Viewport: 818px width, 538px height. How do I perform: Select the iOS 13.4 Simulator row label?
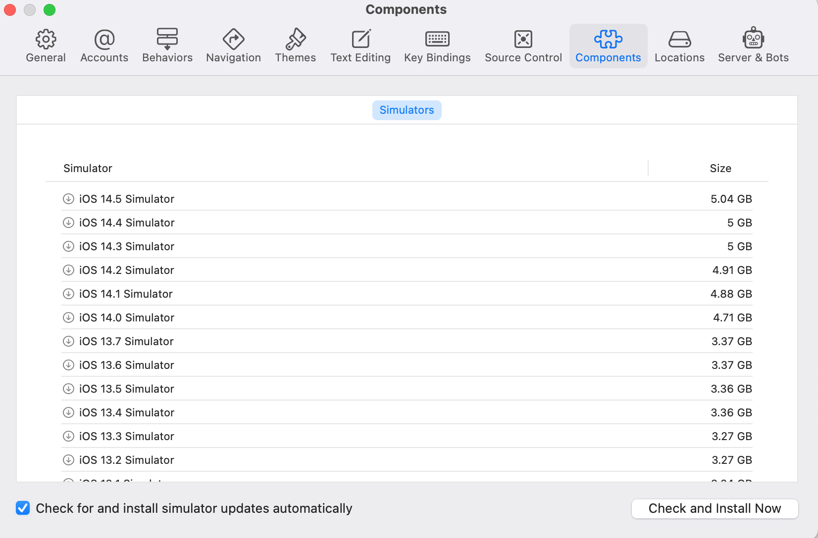pyautogui.click(x=127, y=412)
